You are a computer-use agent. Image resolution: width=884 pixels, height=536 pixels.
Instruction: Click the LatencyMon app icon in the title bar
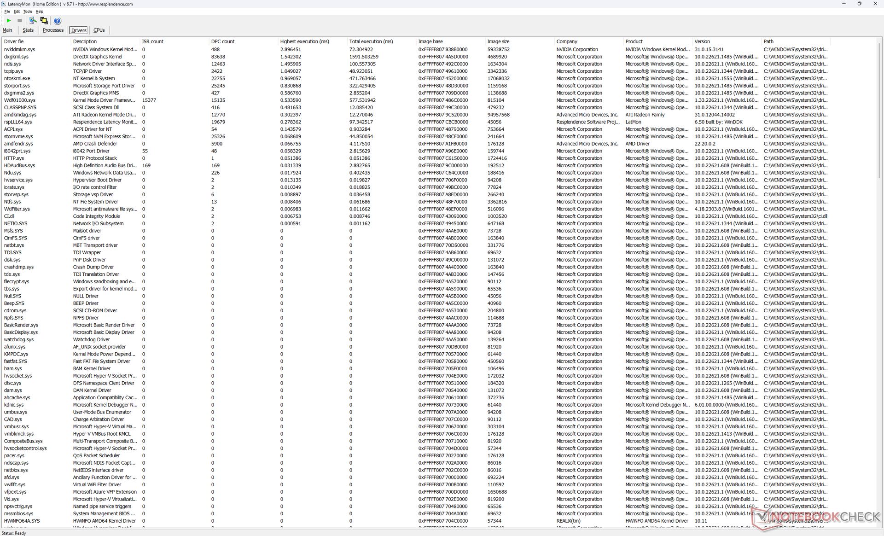click(x=4, y=4)
